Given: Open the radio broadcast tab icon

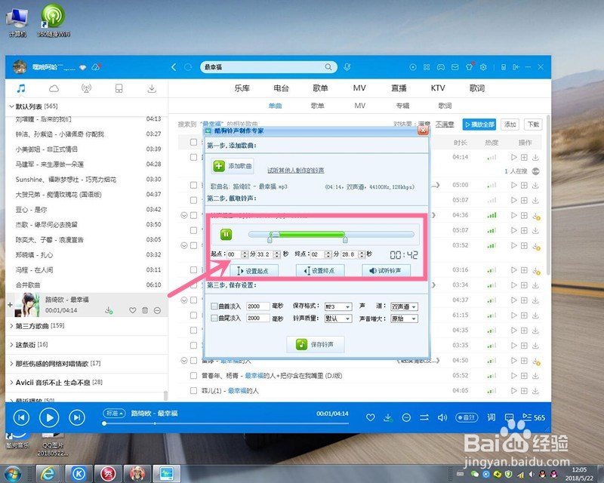Looking at the screenshot, I should pyautogui.click(x=86, y=88).
